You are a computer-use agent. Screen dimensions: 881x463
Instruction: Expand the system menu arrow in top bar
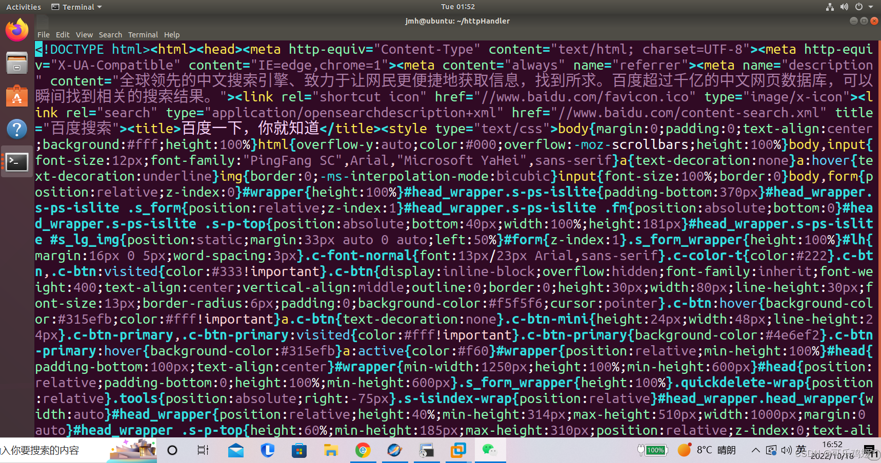point(871,7)
